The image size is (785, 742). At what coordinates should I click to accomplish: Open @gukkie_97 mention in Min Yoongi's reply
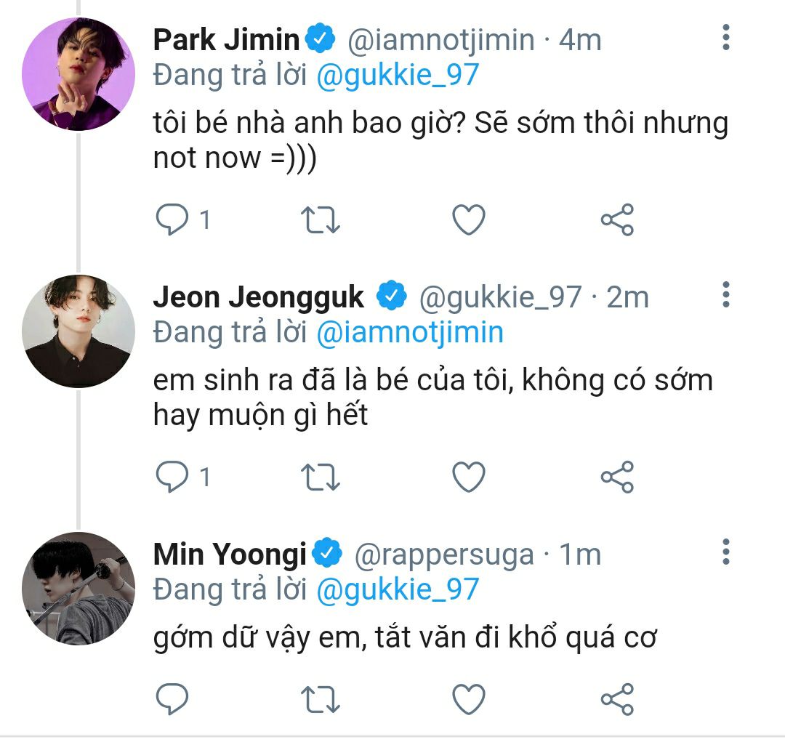398,589
